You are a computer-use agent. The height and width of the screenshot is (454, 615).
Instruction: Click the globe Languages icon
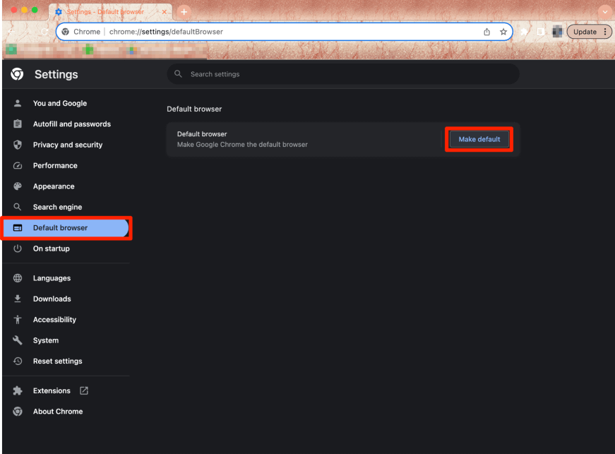[x=17, y=278]
